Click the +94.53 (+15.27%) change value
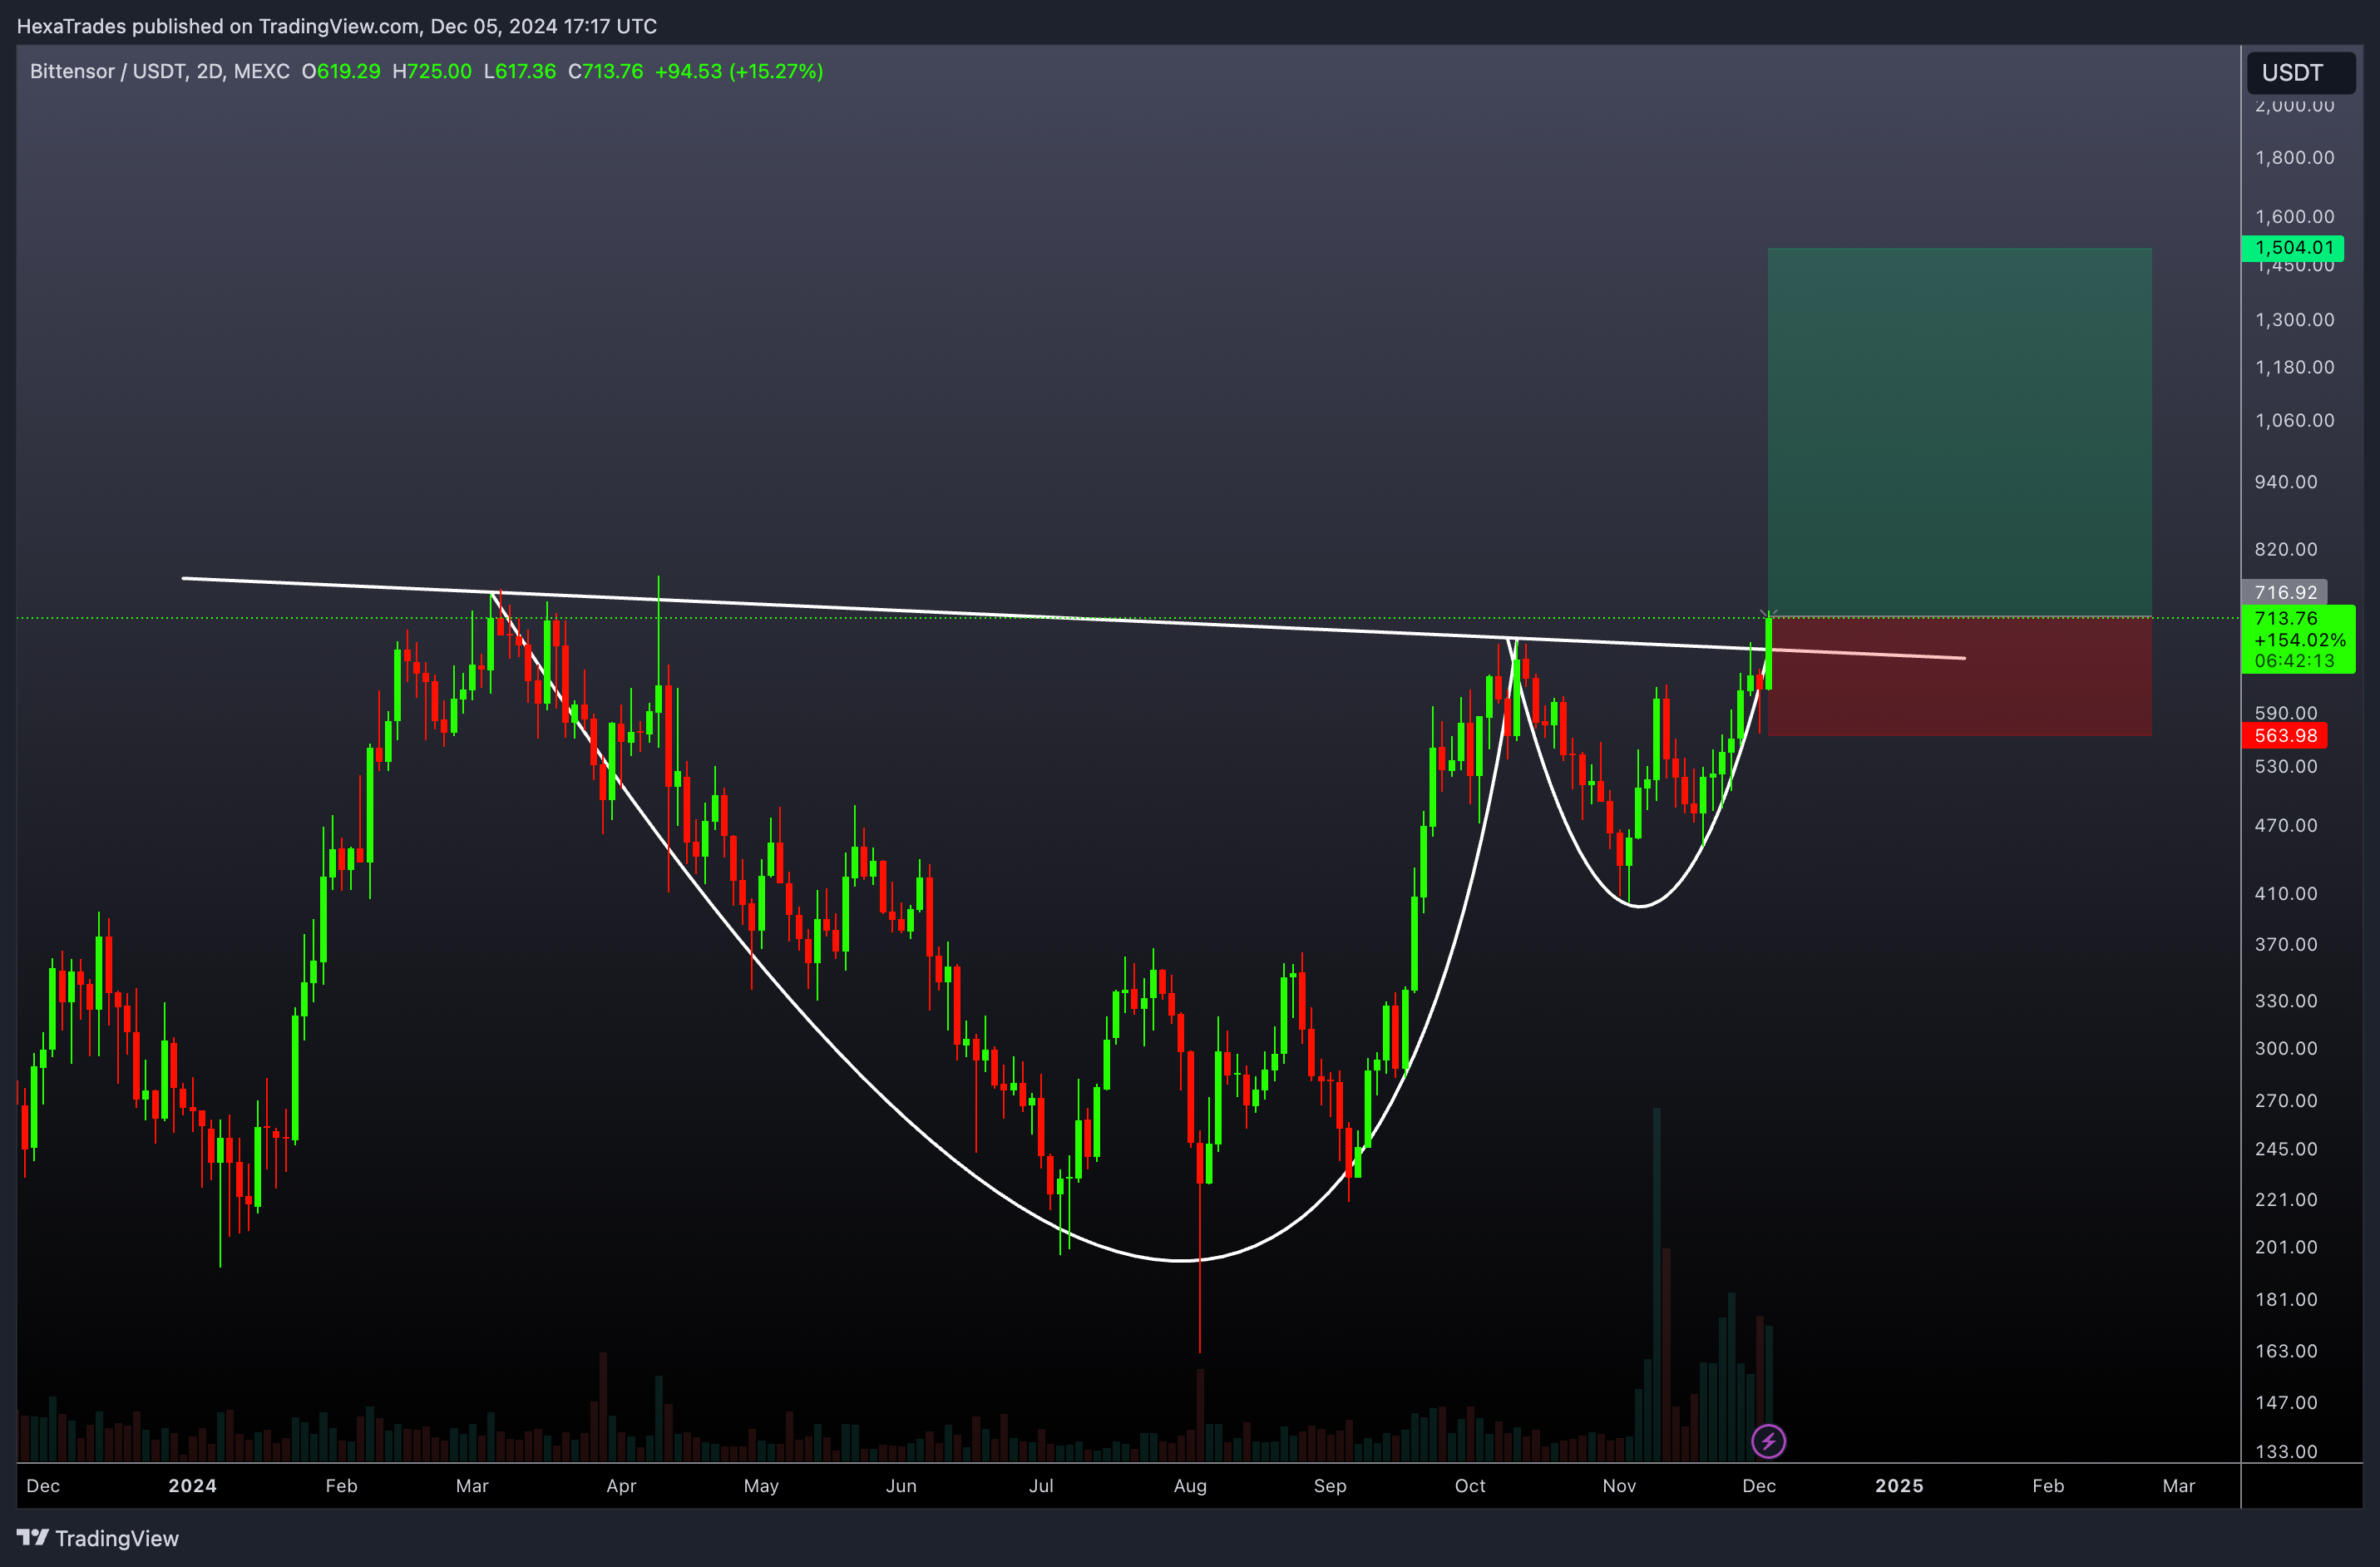 739,71
